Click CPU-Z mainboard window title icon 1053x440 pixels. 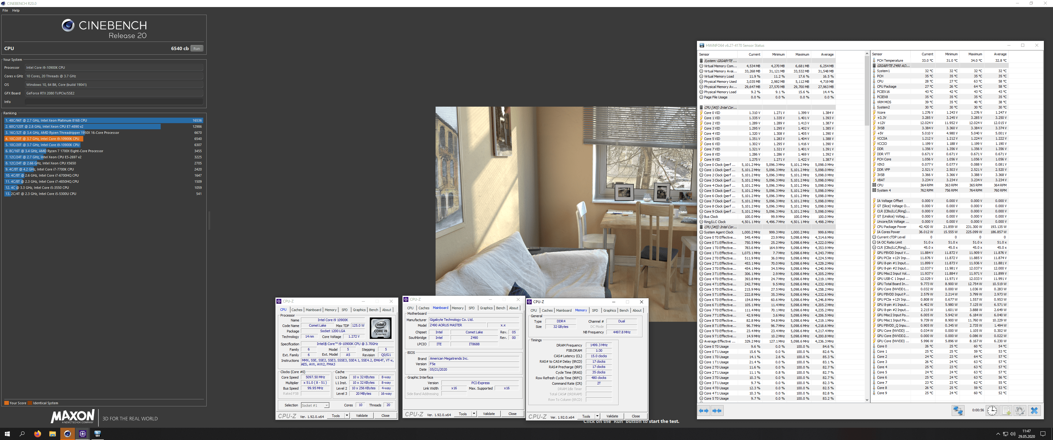click(x=406, y=299)
